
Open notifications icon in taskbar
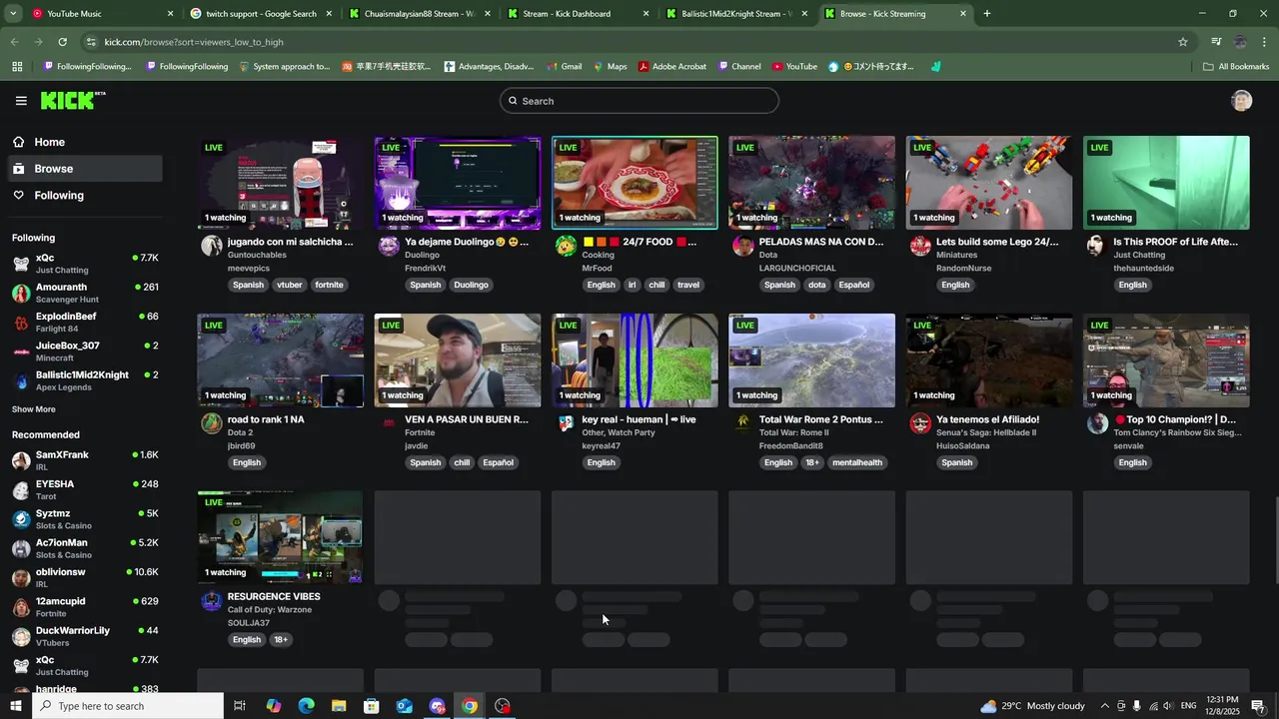[x=1258, y=706]
